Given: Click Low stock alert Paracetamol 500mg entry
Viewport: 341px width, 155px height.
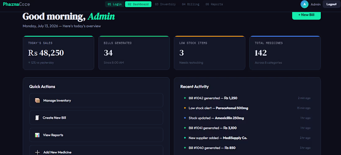Looking at the screenshot, I should click(247, 108).
